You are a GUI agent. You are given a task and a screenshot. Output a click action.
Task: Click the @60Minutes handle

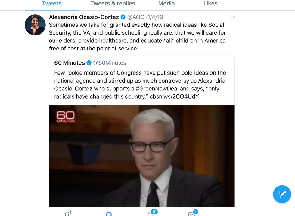110,63
